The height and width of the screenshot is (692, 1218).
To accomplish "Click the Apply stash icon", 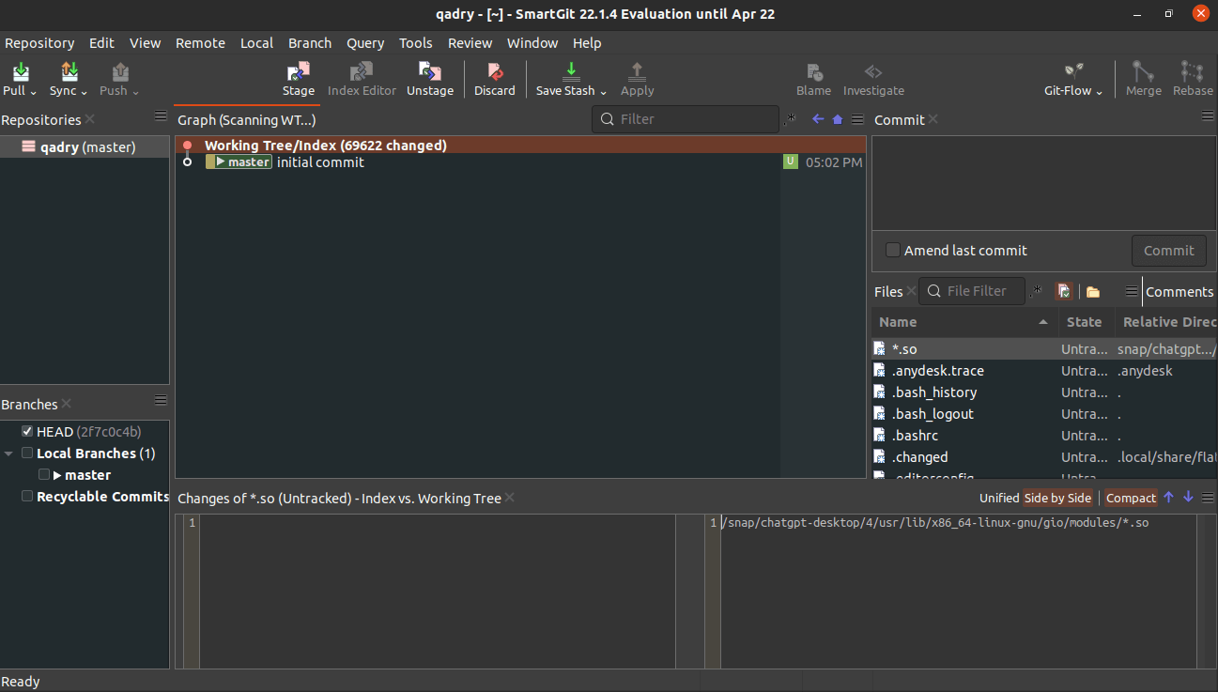I will tap(637, 71).
